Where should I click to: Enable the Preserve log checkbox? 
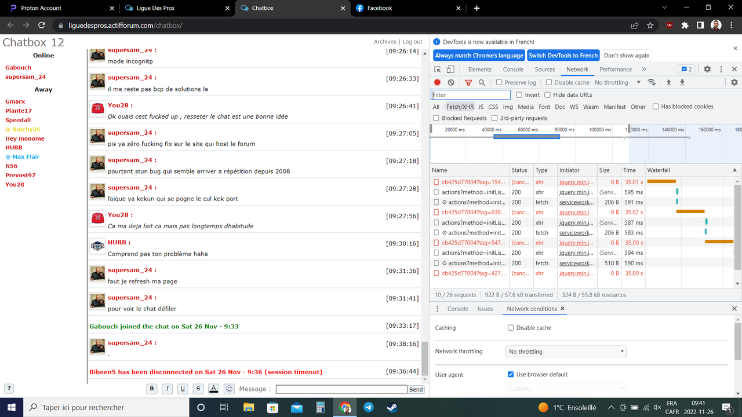coord(499,82)
